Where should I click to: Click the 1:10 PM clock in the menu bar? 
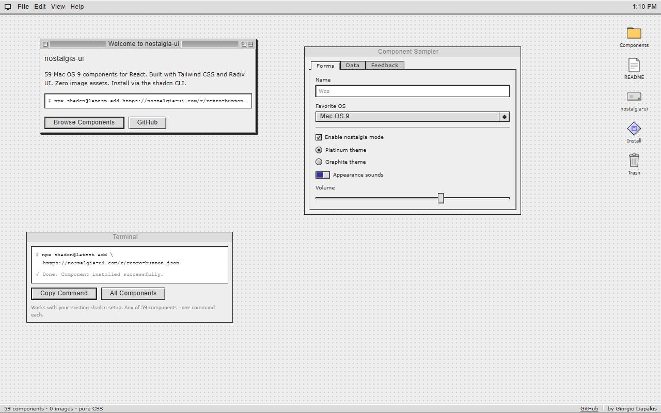click(644, 7)
